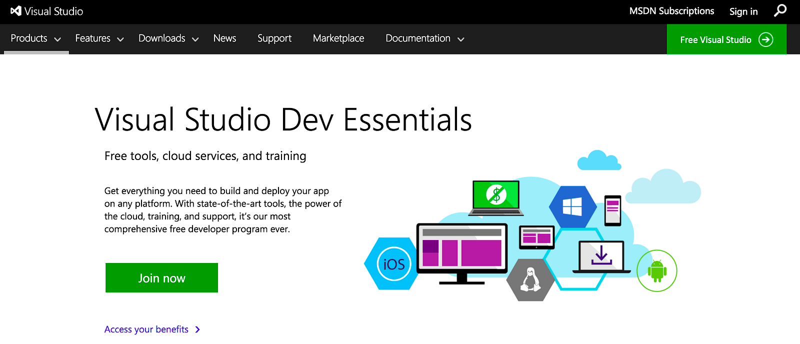Click the smartphone illustration icon

pos(612,210)
